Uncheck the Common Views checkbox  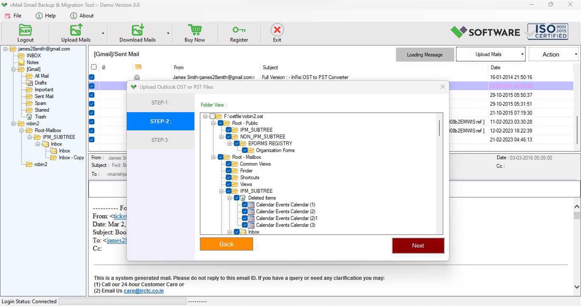229,164
